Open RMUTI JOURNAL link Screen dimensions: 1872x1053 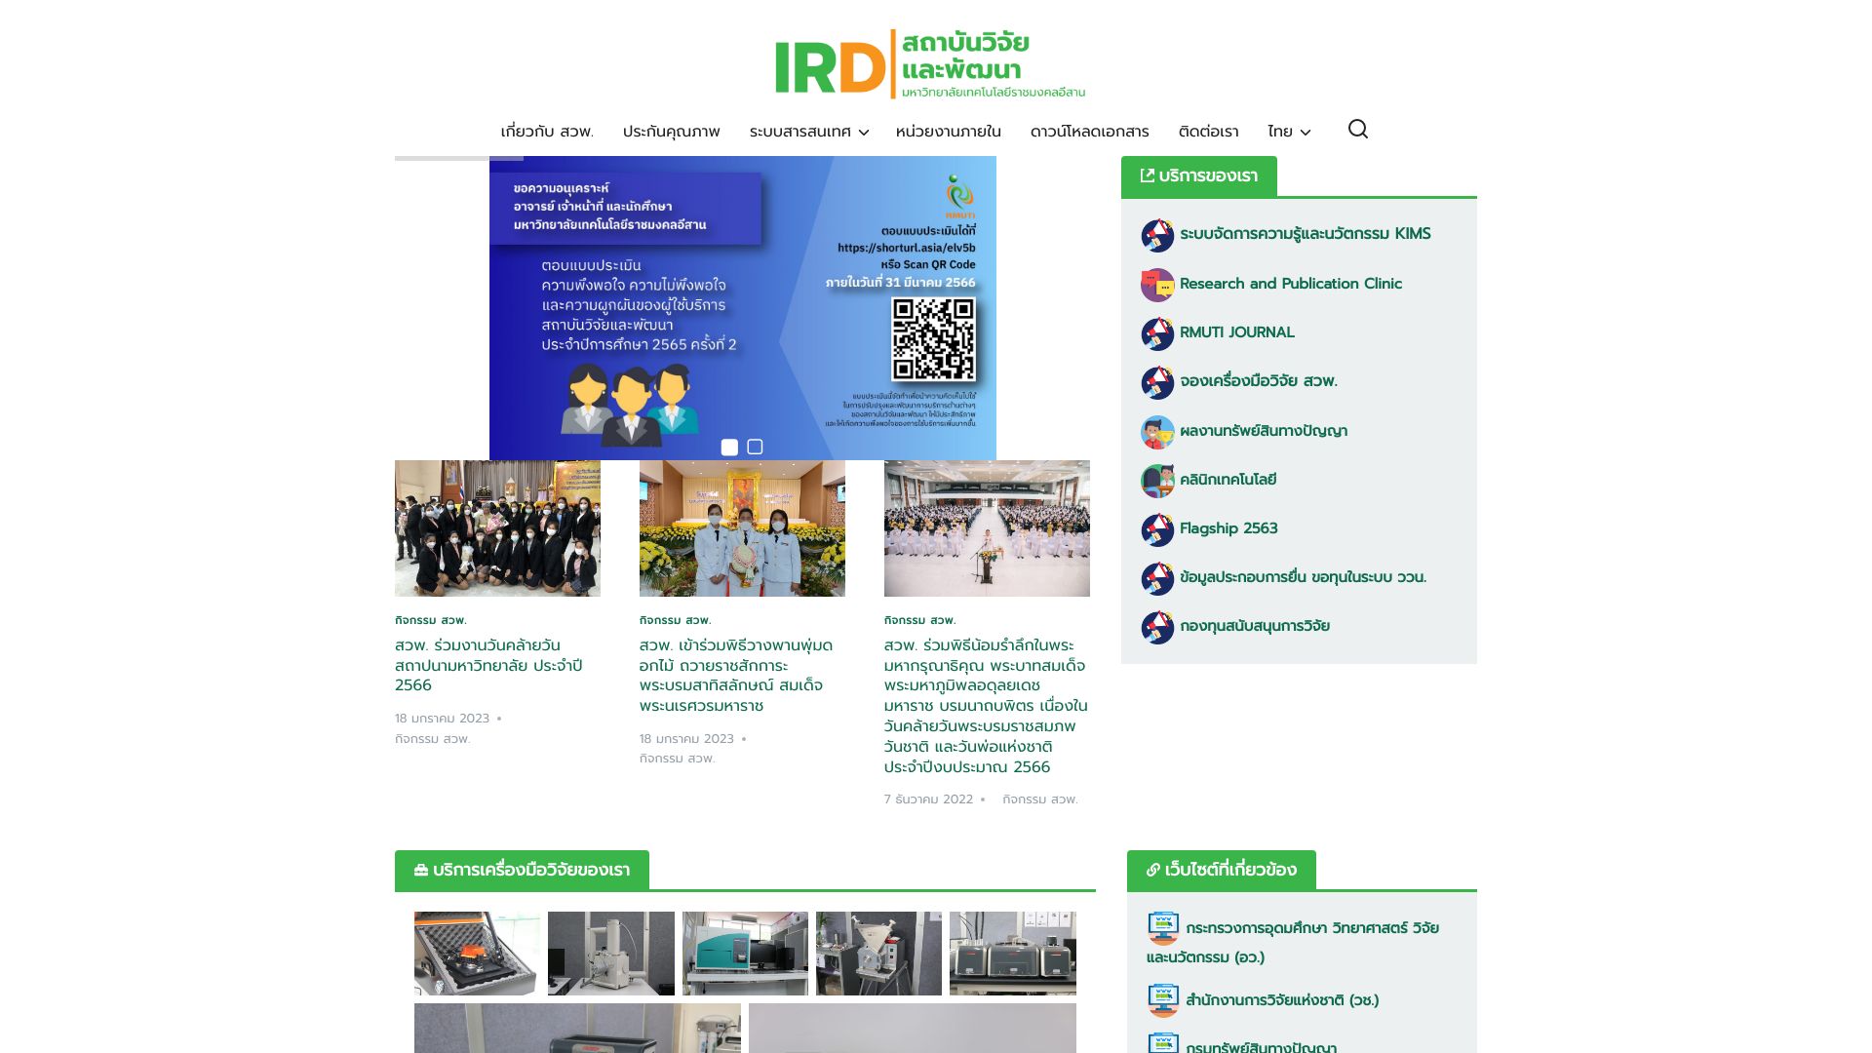pos(1237,332)
